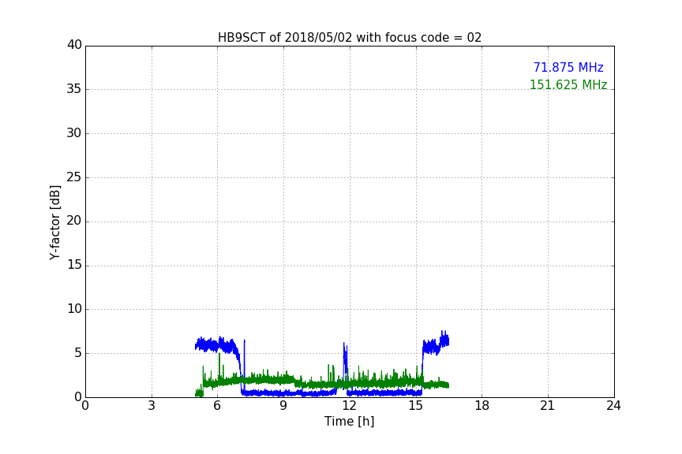Click x-axis tick label 24
This screenshot has width=682, height=454.
point(613,406)
